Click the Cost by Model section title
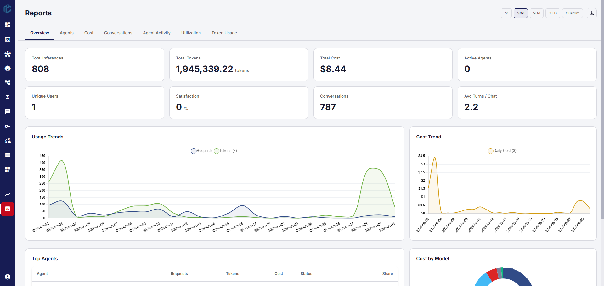The width and height of the screenshot is (604, 286). (432, 259)
